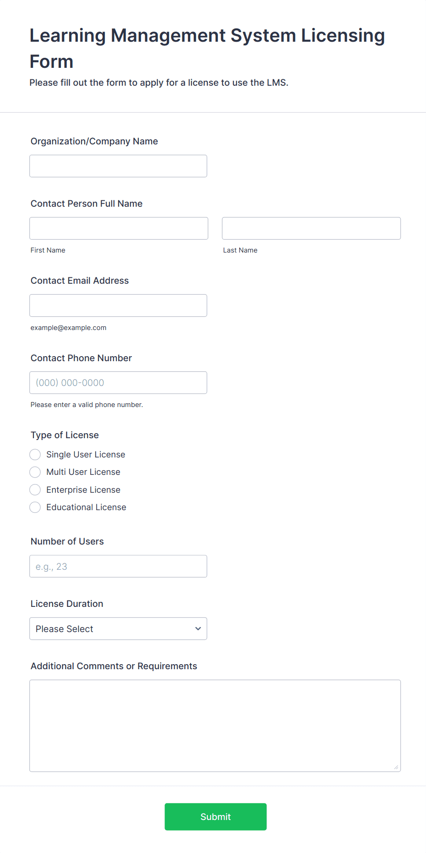Click the Number of Users field
This screenshot has width=426, height=853.
(118, 567)
